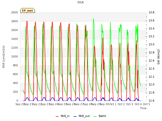Screen dimensions: 162x121
Task: Click the 12.0 right axis tick
Action: click(x=151, y=85)
